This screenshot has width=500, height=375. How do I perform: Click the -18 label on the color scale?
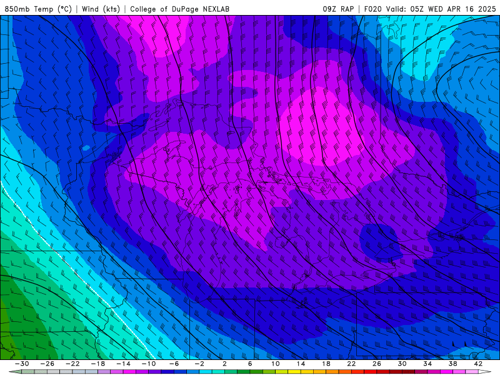(x=98, y=364)
